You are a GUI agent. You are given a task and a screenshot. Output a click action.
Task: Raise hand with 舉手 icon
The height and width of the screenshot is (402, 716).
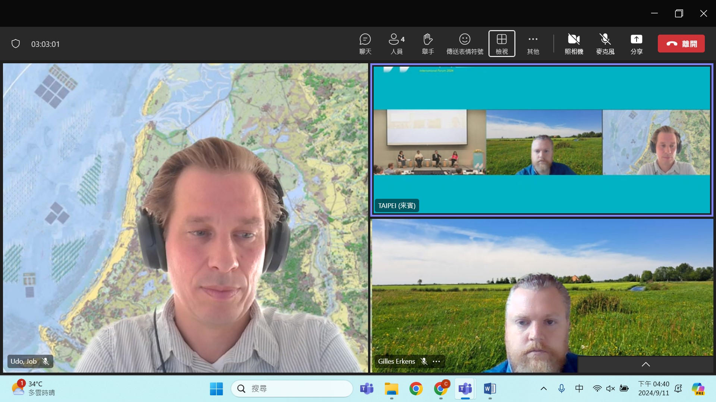pyautogui.click(x=428, y=44)
